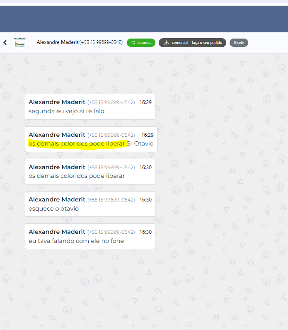Select the green Lourdes label text
288x330 pixels.
(144, 43)
